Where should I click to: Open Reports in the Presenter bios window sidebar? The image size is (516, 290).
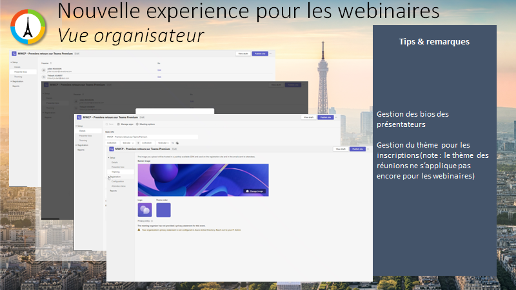[x=15, y=86]
